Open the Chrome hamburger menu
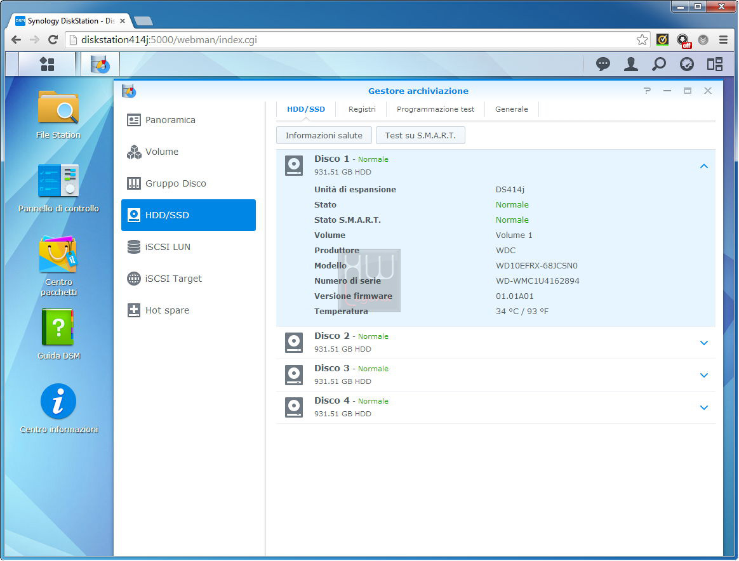The height and width of the screenshot is (561, 739). coord(724,40)
